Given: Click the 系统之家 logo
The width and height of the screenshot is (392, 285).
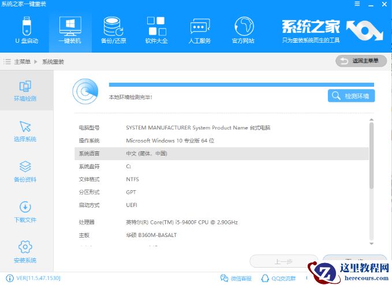Looking at the screenshot, I should click(x=333, y=31).
